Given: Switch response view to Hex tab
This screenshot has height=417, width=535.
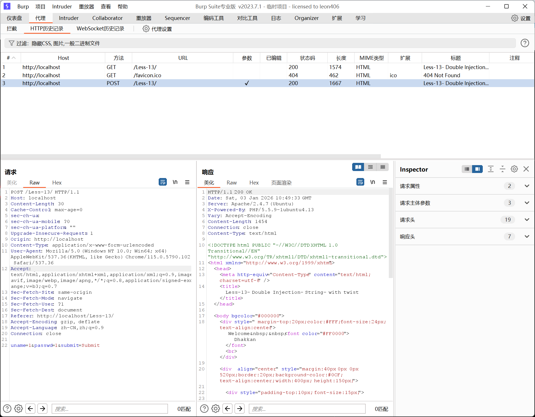Looking at the screenshot, I should click(x=254, y=183).
